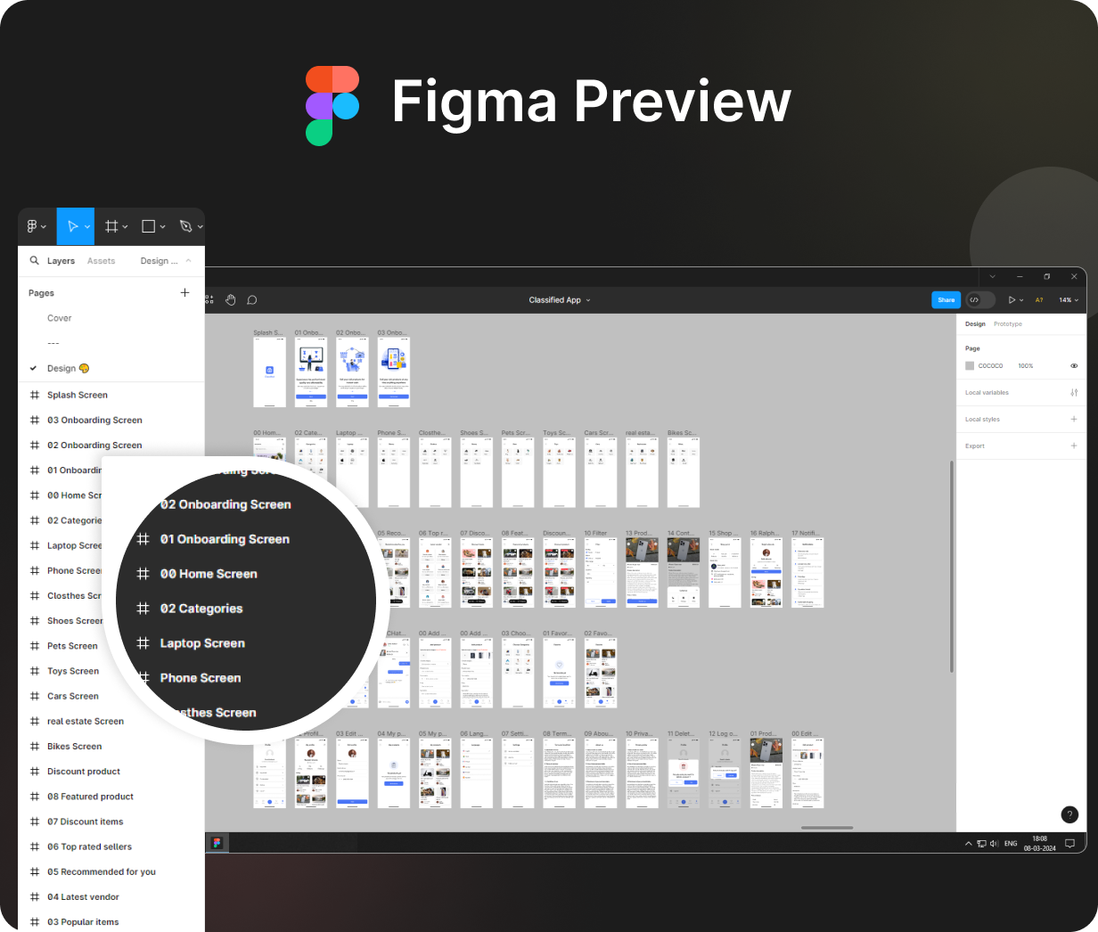
Task: Open the 14% zoom dropdown
Action: [x=1068, y=300]
